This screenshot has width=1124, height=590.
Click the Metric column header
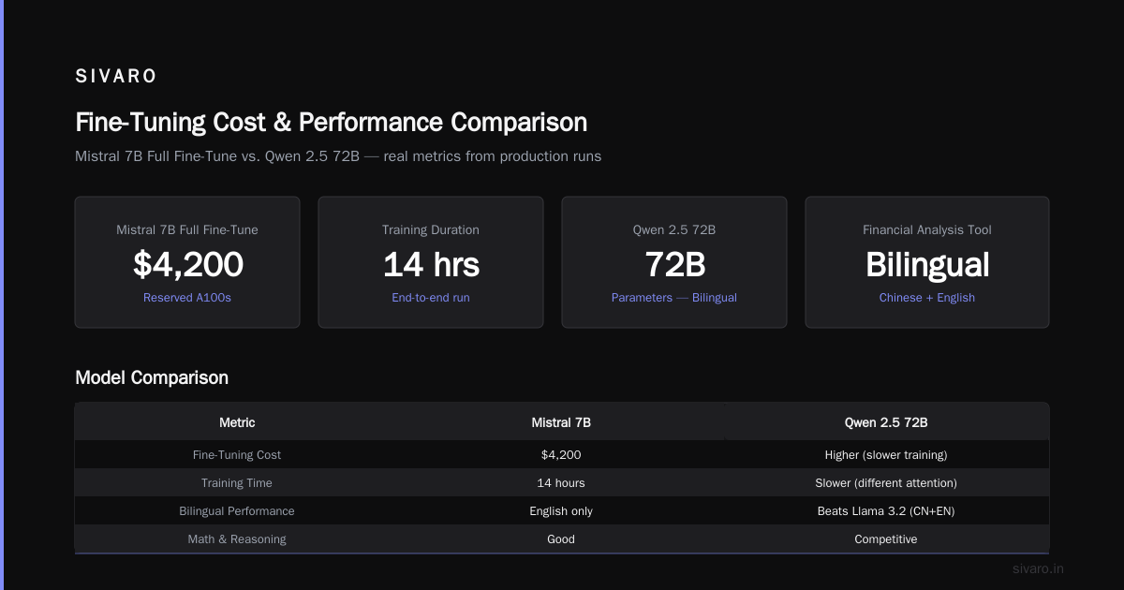click(237, 422)
